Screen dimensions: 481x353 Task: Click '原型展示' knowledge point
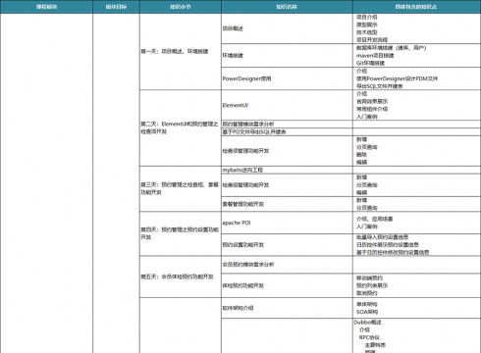coord(366,25)
